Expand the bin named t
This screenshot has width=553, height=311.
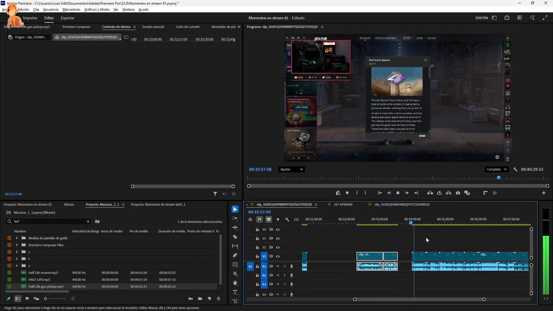coord(17,259)
